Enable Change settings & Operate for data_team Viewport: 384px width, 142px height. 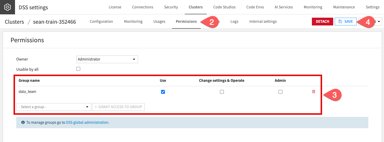click(x=222, y=92)
